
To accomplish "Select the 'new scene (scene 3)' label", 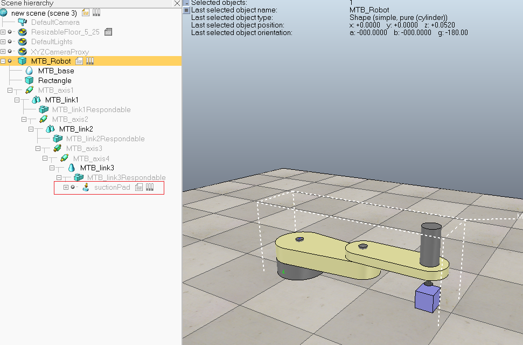I will [44, 13].
